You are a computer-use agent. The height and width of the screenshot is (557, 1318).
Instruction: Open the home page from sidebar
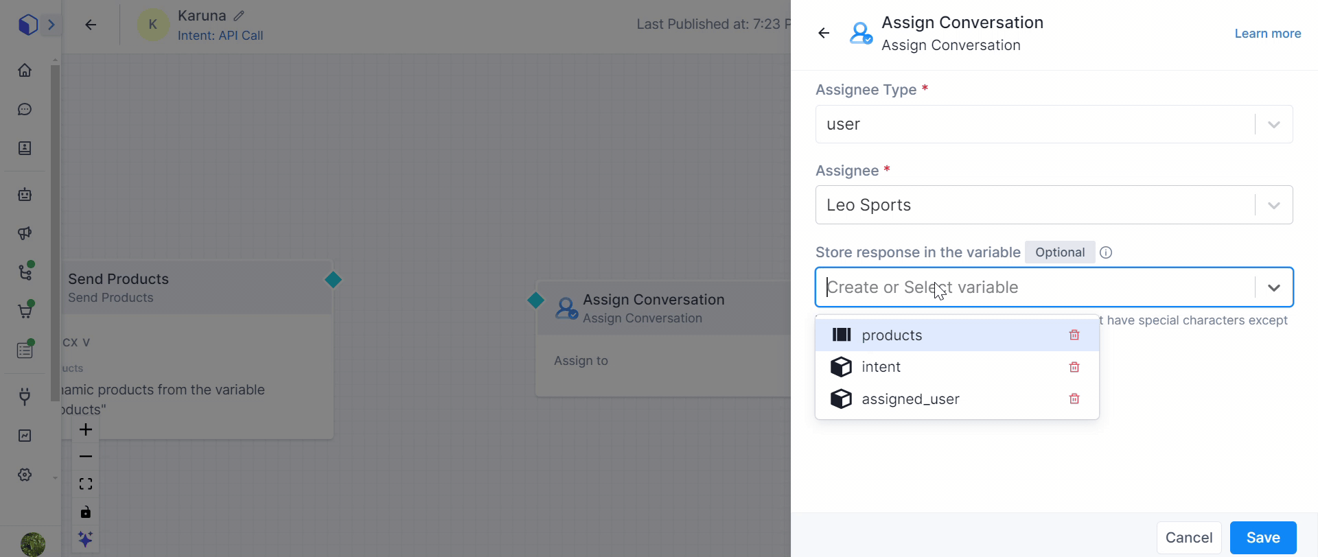click(x=25, y=71)
